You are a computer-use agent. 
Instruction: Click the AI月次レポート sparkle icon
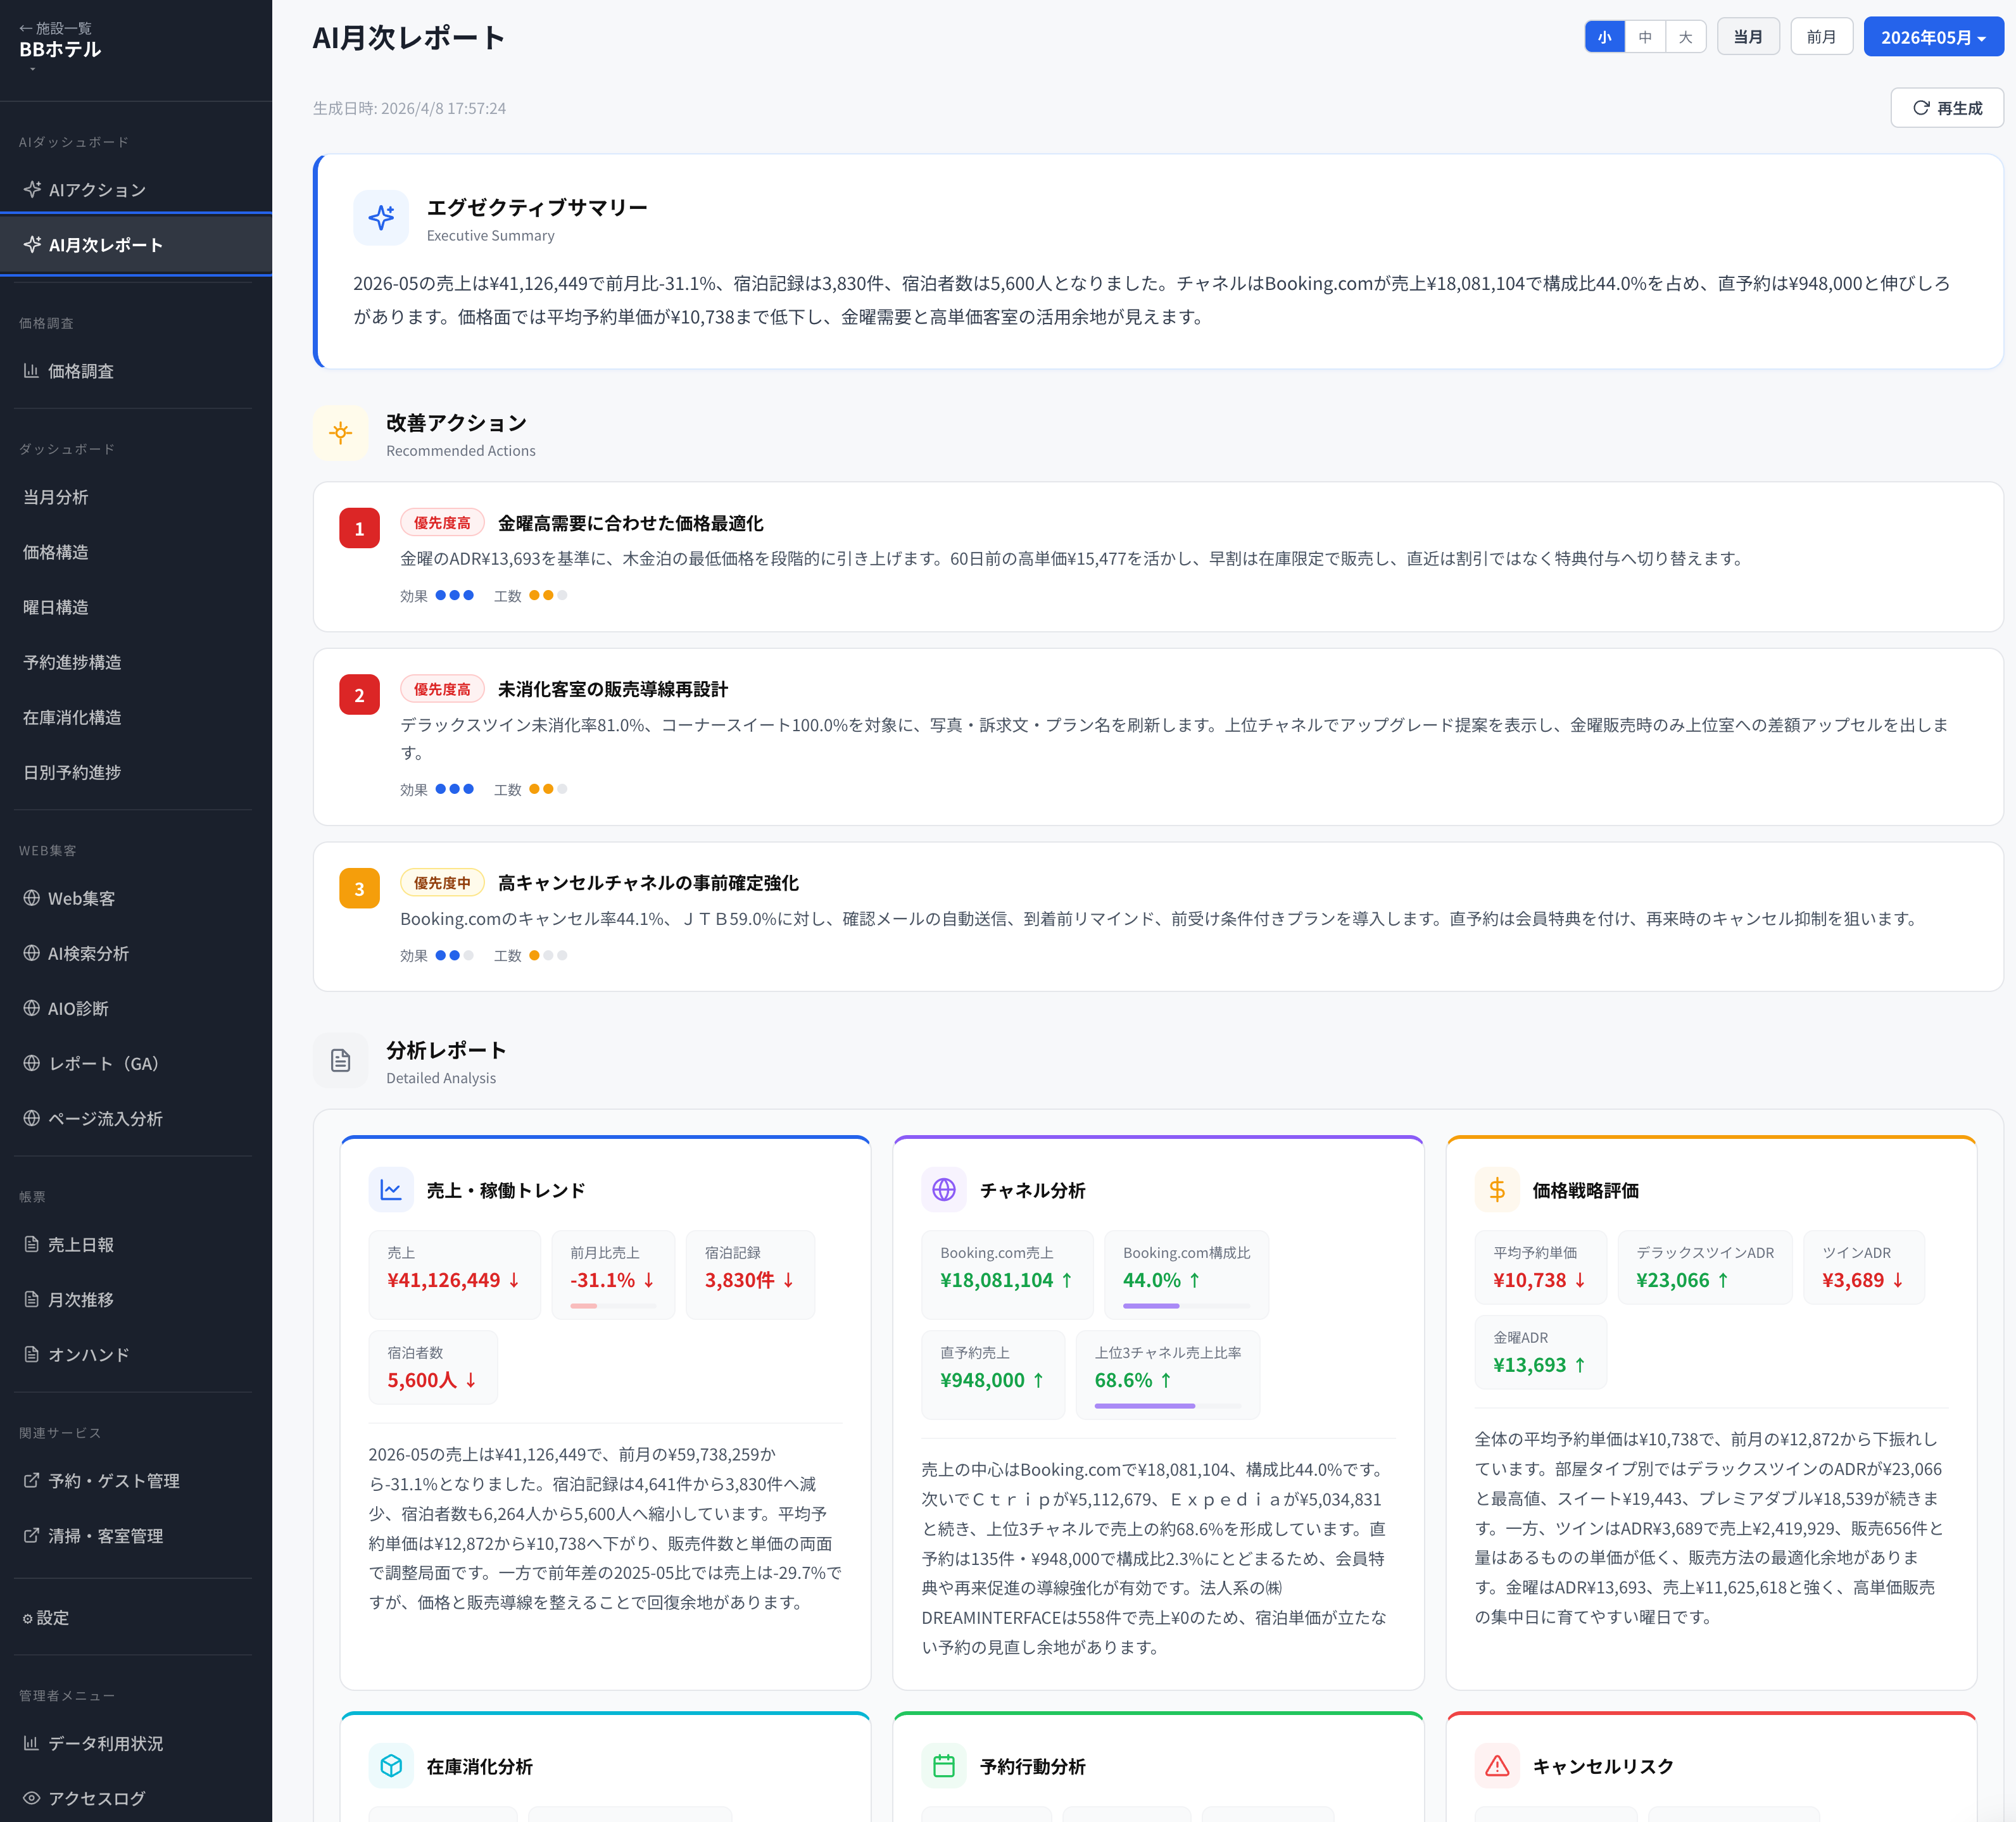[x=32, y=244]
